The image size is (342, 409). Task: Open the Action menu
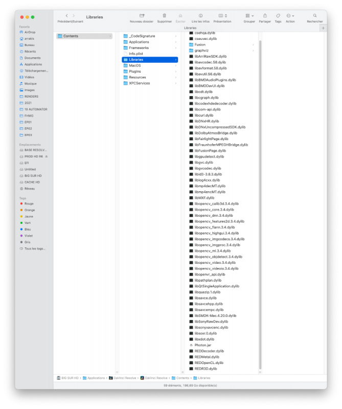(x=290, y=16)
